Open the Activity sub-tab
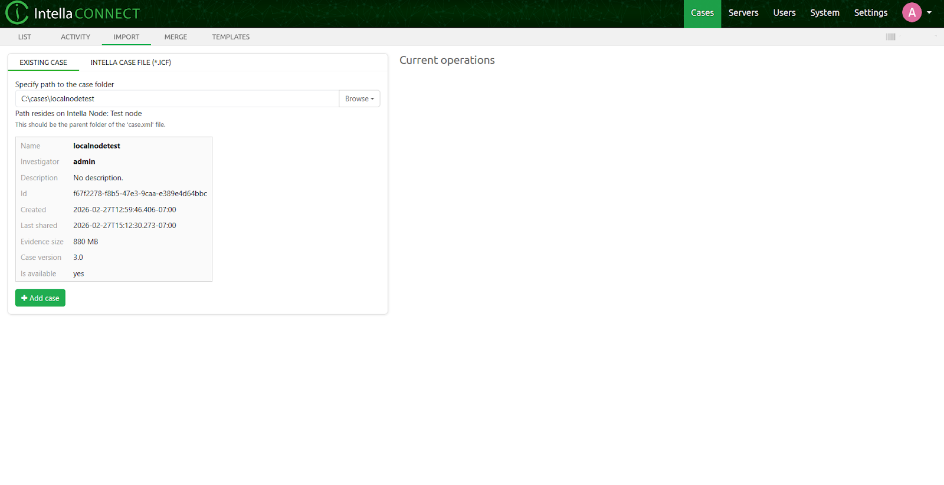Screen dimensions: 944x485 pos(76,37)
